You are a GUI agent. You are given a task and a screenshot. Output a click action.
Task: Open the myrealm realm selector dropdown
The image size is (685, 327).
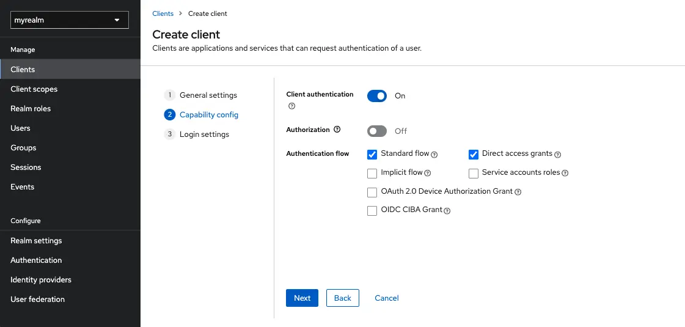pyautogui.click(x=70, y=20)
